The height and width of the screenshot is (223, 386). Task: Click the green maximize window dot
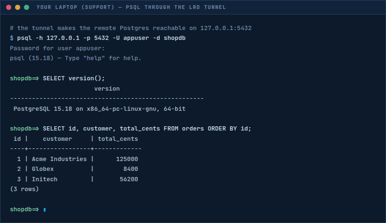click(x=27, y=8)
